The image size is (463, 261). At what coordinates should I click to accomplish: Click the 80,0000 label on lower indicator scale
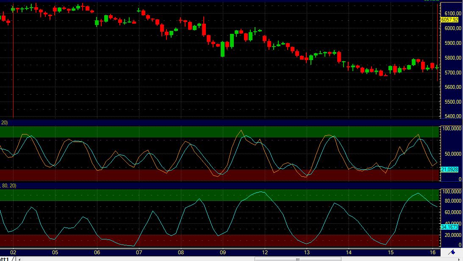(x=453, y=201)
